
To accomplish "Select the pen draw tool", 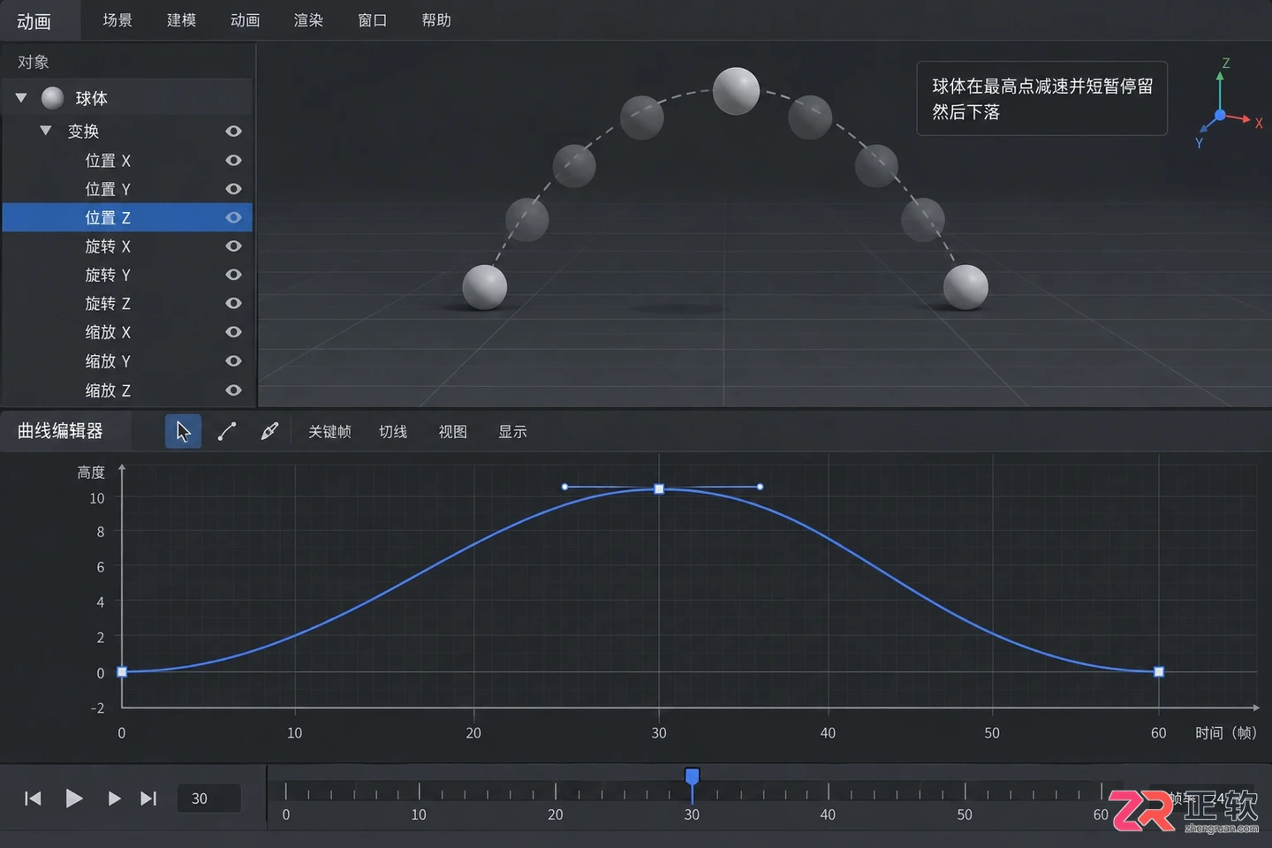I will (269, 431).
